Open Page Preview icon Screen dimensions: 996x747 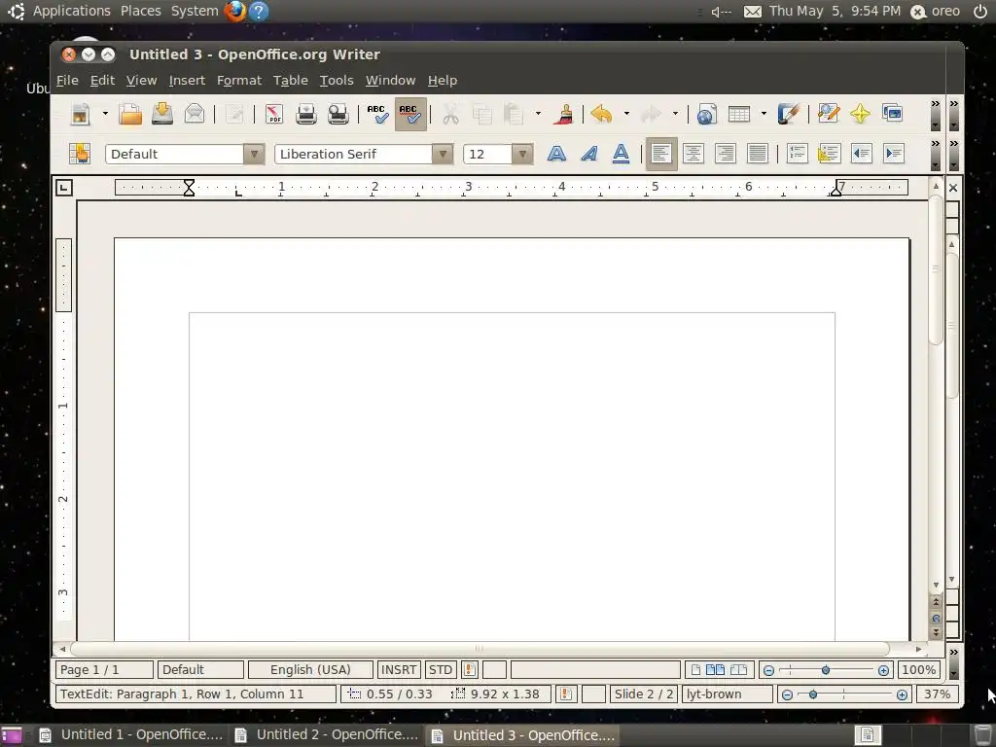tap(338, 115)
